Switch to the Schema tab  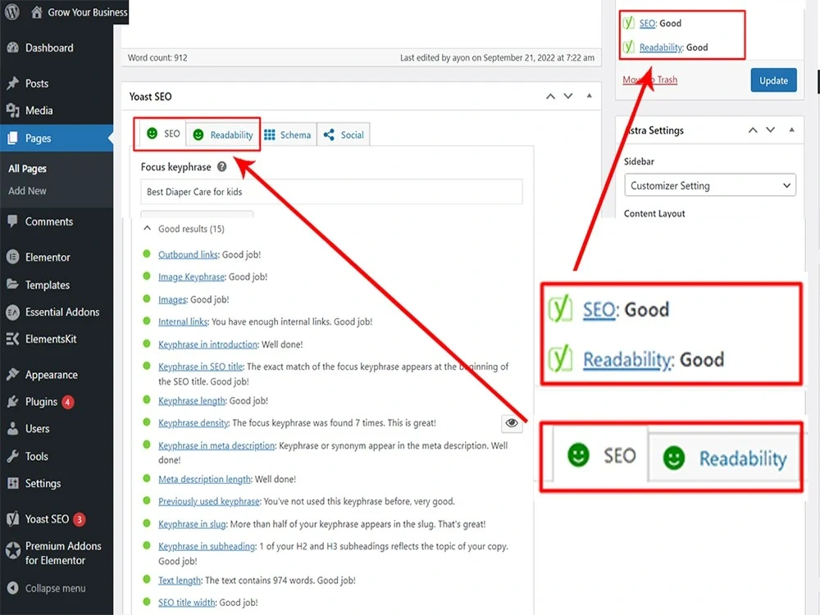(x=288, y=135)
